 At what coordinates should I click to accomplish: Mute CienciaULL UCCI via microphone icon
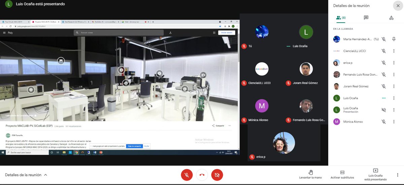pyautogui.click(x=383, y=51)
